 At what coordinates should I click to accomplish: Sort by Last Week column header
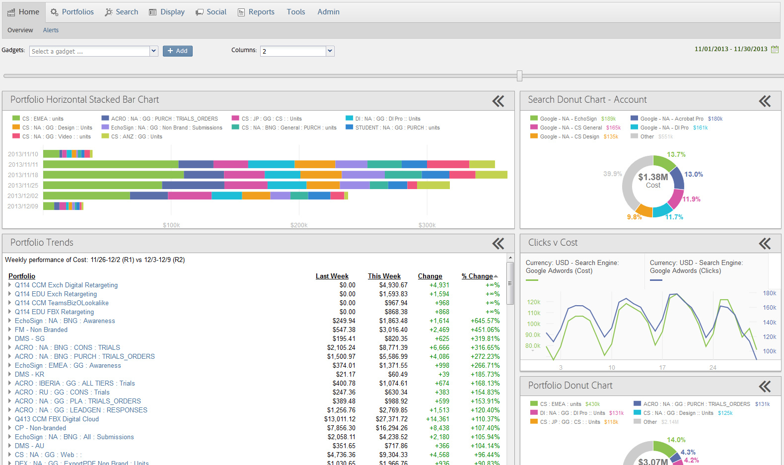(332, 276)
